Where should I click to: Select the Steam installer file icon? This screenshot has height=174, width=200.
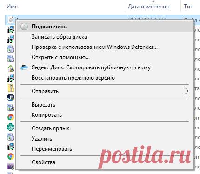(11, 98)
